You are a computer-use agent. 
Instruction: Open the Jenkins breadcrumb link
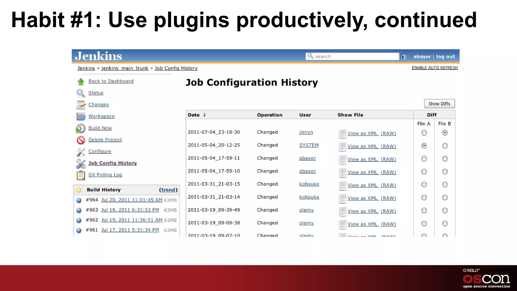coord(86,68)
